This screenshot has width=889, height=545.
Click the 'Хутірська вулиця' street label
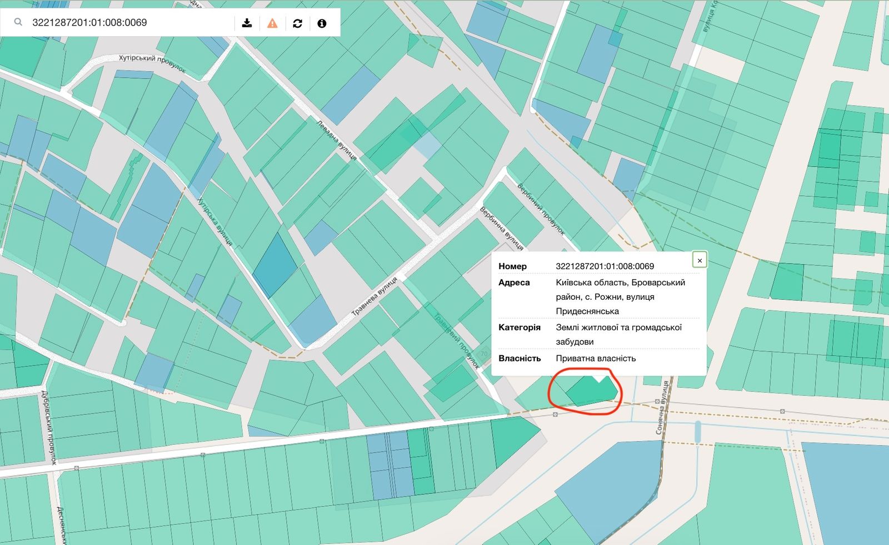(214, 221)
